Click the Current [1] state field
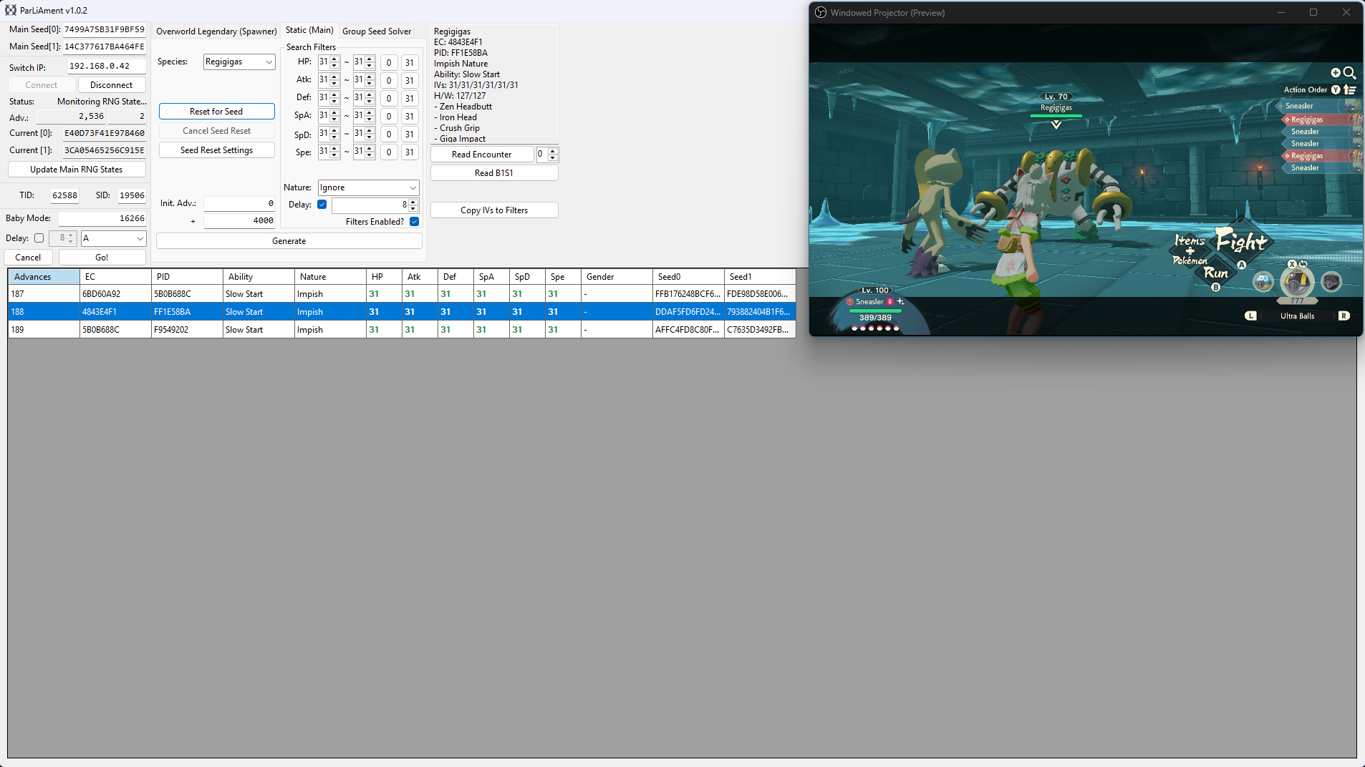Screen dimensions: 1365x767 105,150
